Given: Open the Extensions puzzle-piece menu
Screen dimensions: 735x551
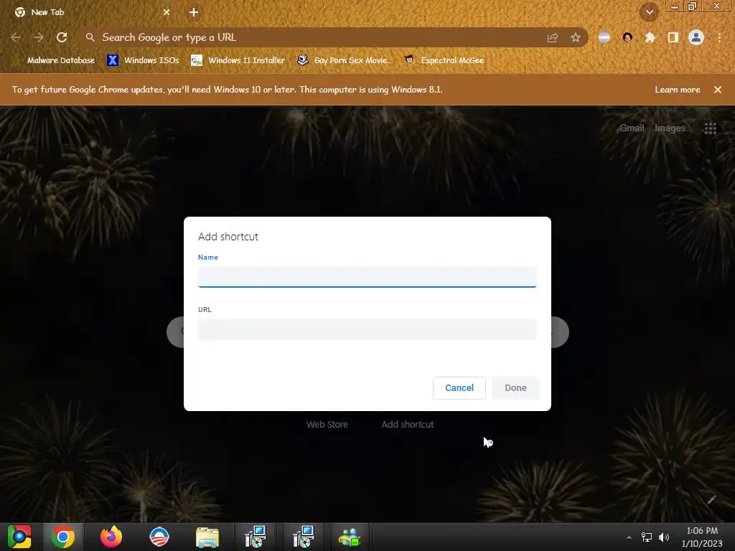Looking at the screenshot, I should pyautogui.click(x=650, y=37).
